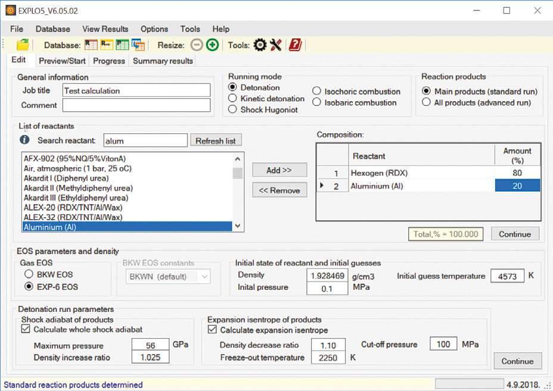This screenshot has height=391, width=553.
Task: Click the << Remove button
Action: pyautogui.click(x=279, y=190)
